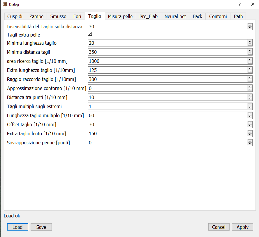Decrease Offset taglio value with down arrow
The height and width of the screenshot is (237, 259).
point(250,126)
